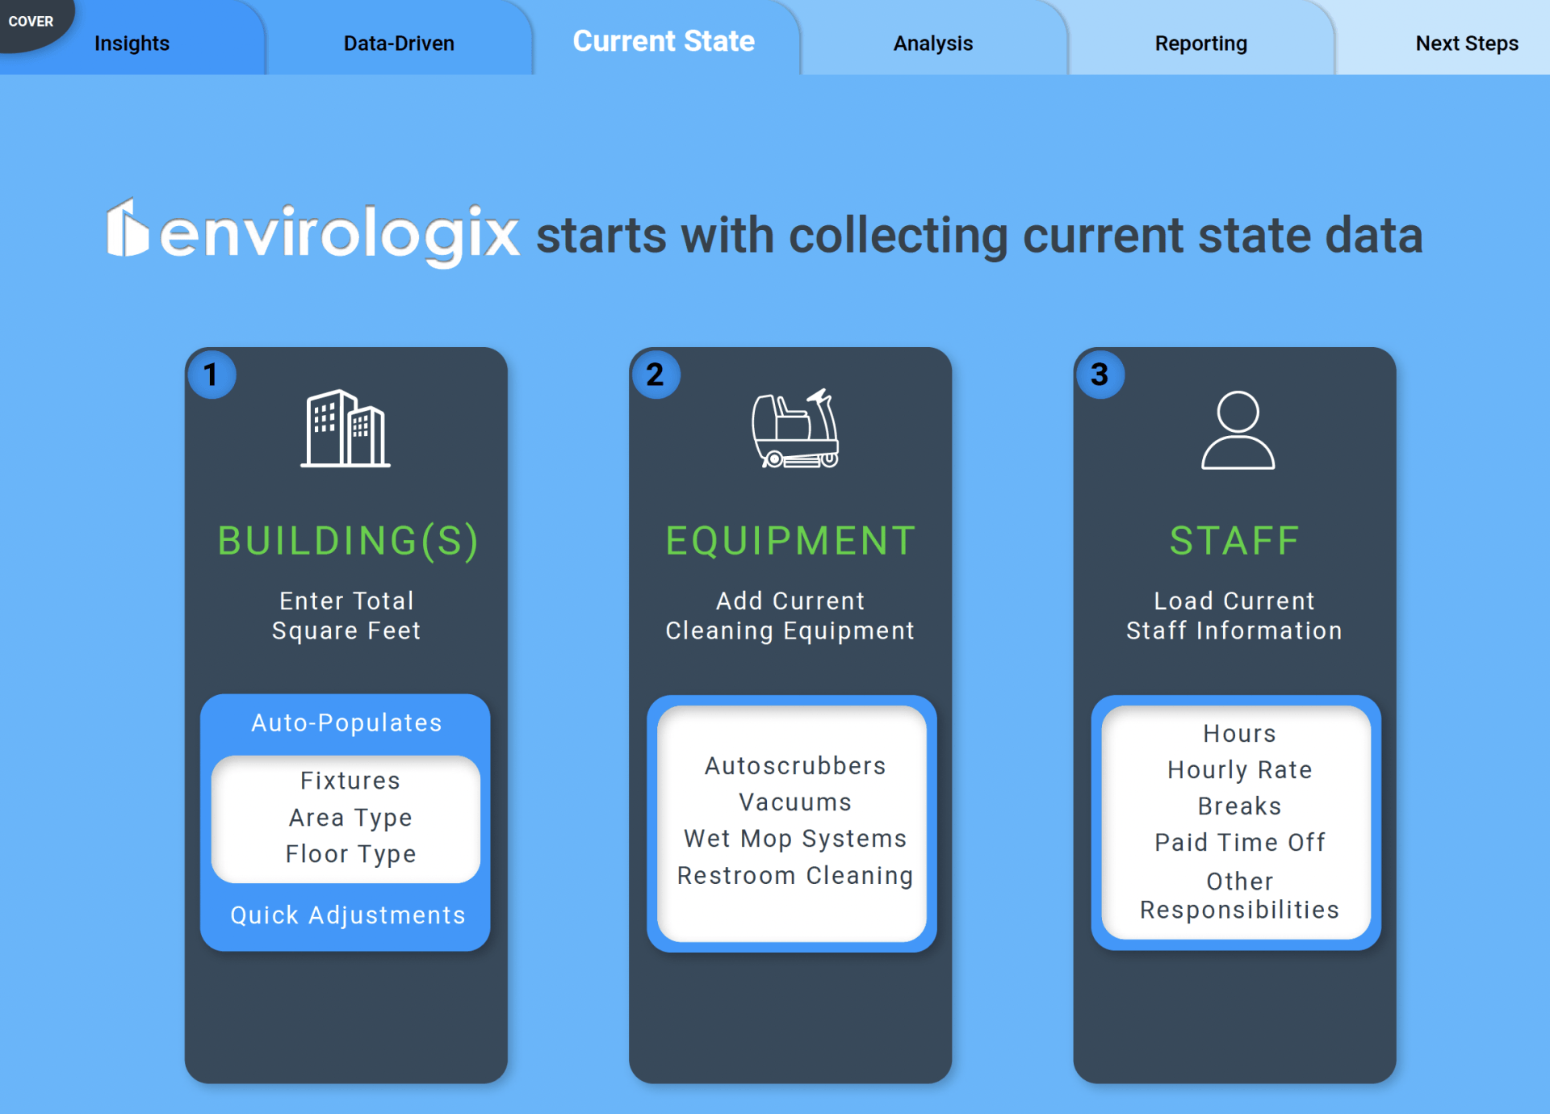Click the Envirologix logo mark

(128, 228)
